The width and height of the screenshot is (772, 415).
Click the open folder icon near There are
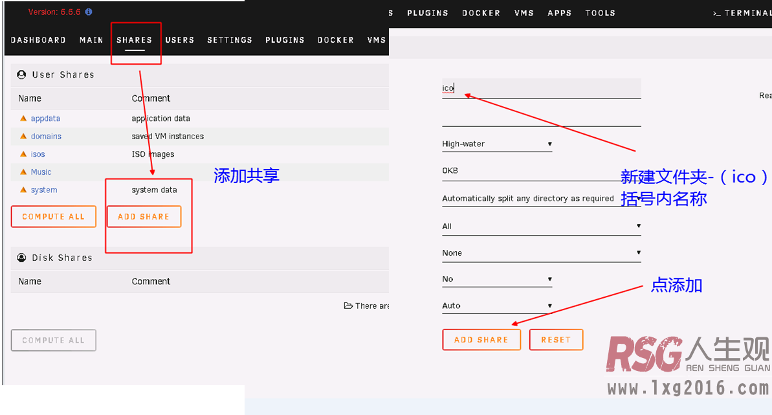(348, 306)
